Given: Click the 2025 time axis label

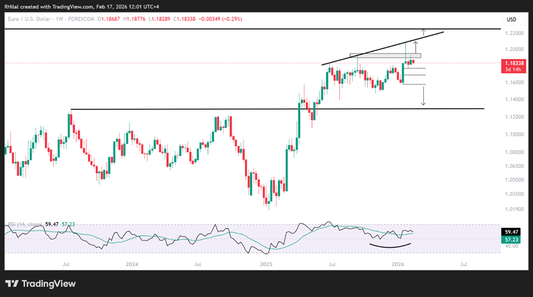Looking at the screenshot, I should click(x=266, y=264).
